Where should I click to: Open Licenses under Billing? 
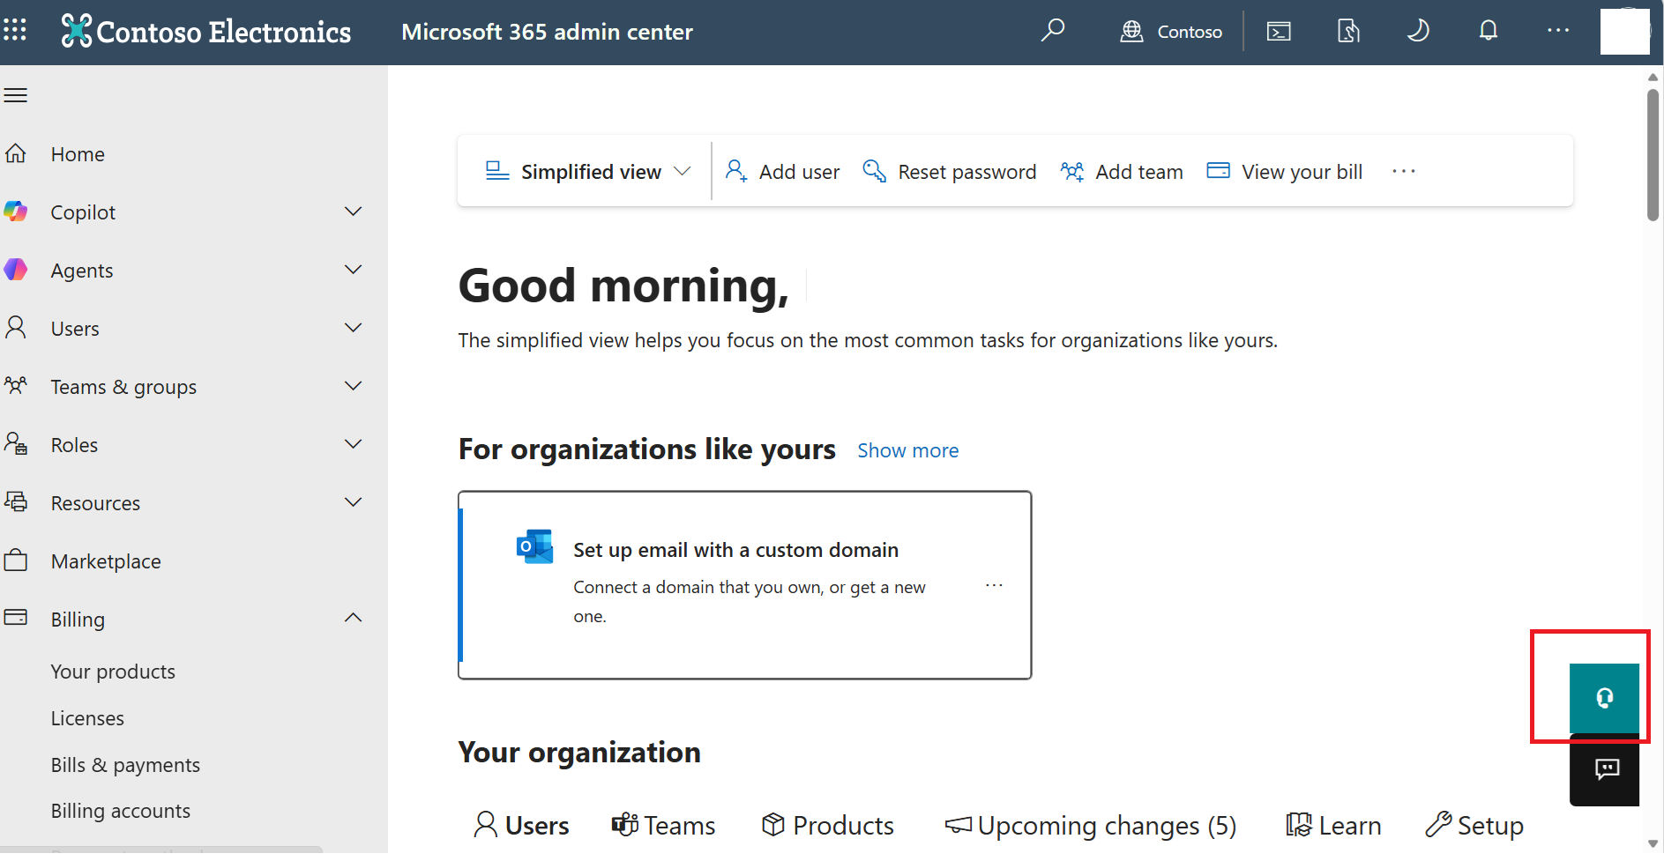coord(87,718)
